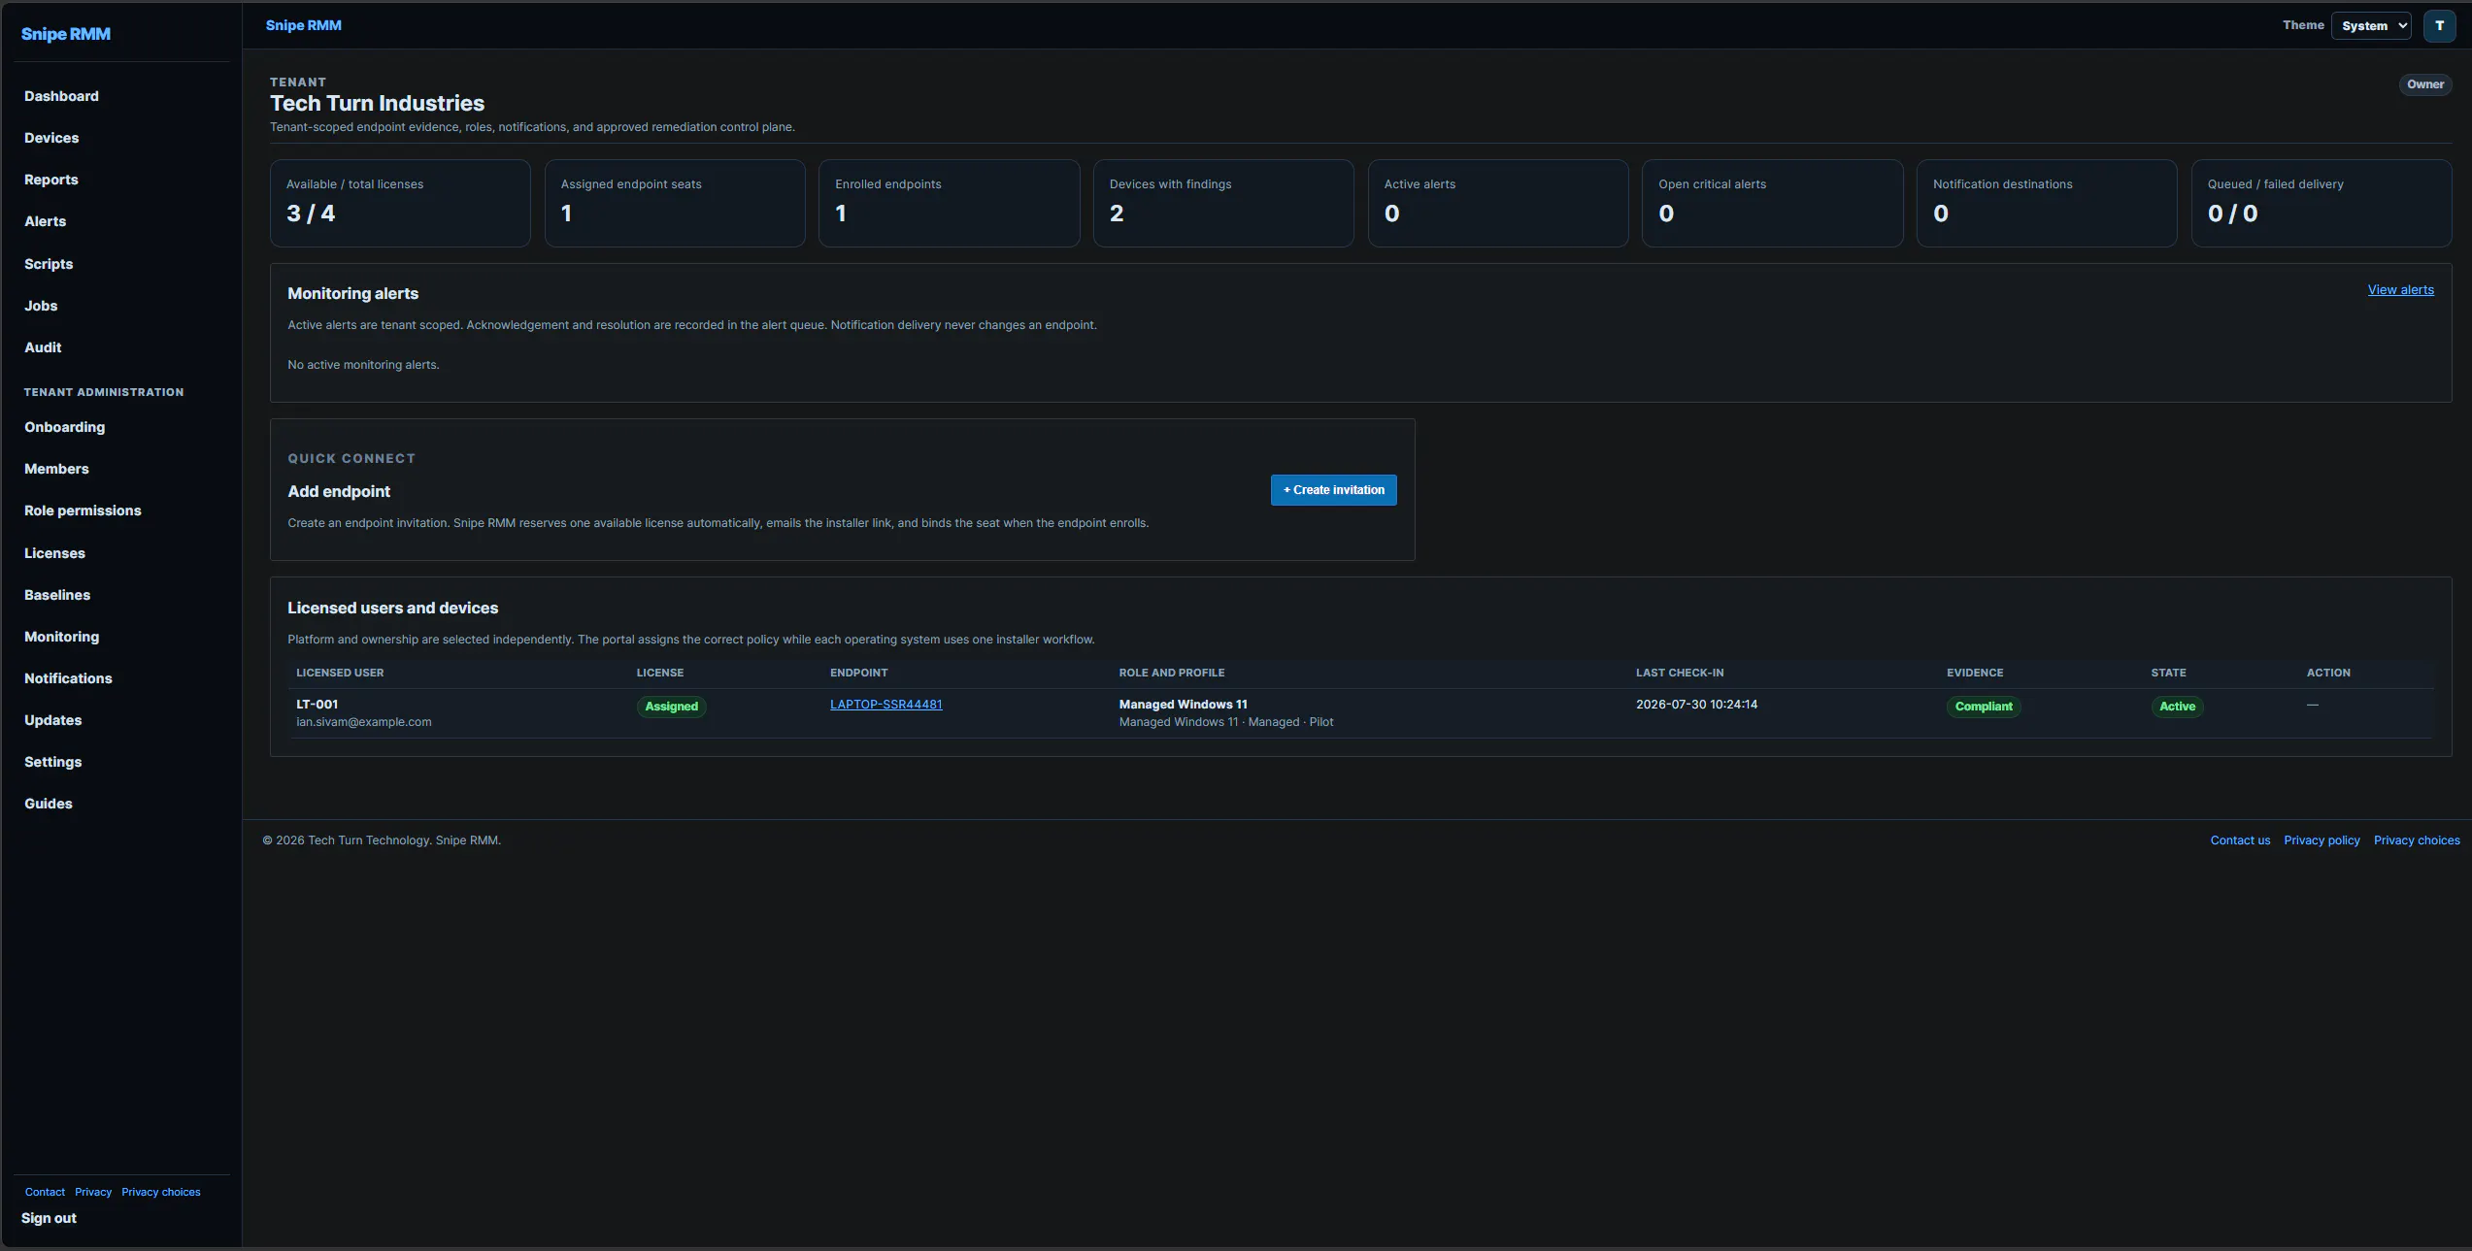The width and height of the screenshot is (2472, 1251).
Task: Click the Active state badge
Action: coord(2177,707)
